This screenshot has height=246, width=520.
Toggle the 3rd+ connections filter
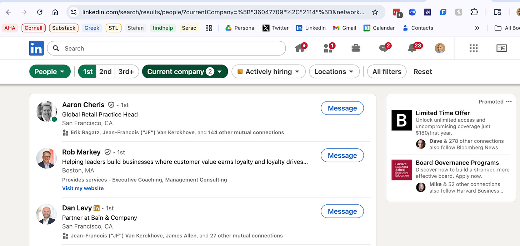[x=126, y=72]
